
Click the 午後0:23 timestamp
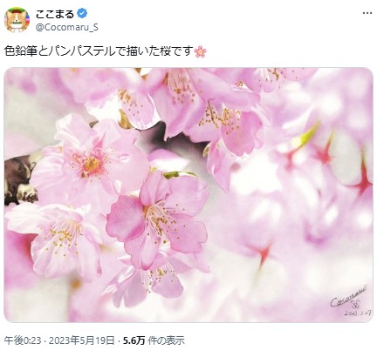pyautogui.click(x=23, y=340)
